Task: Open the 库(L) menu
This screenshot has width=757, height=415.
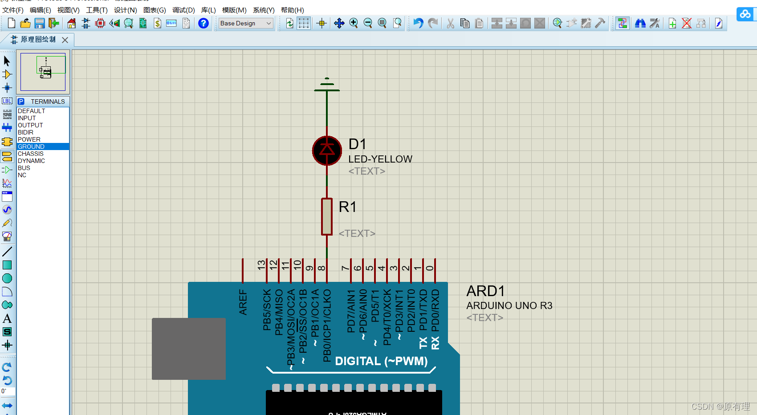Action: point(208,10)
